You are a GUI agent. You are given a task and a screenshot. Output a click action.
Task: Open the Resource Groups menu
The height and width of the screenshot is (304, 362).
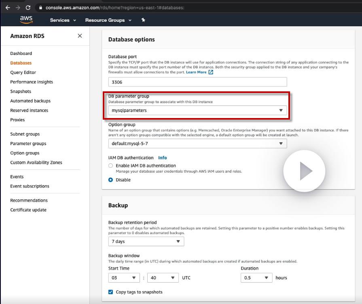tap(108, 20)
